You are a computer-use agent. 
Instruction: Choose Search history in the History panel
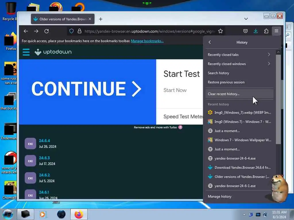pyautogui.click(x=239, y=73)
